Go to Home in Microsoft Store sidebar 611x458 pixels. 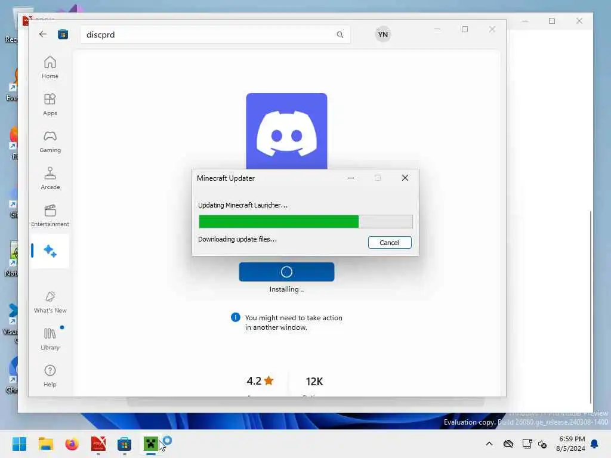click(50, 67)
